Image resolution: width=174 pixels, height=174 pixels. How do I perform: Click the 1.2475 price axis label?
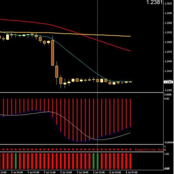point(168,52)
